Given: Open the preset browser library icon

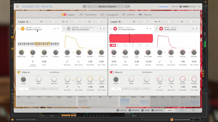Looking at the screenshot, I should coord(84,6).
